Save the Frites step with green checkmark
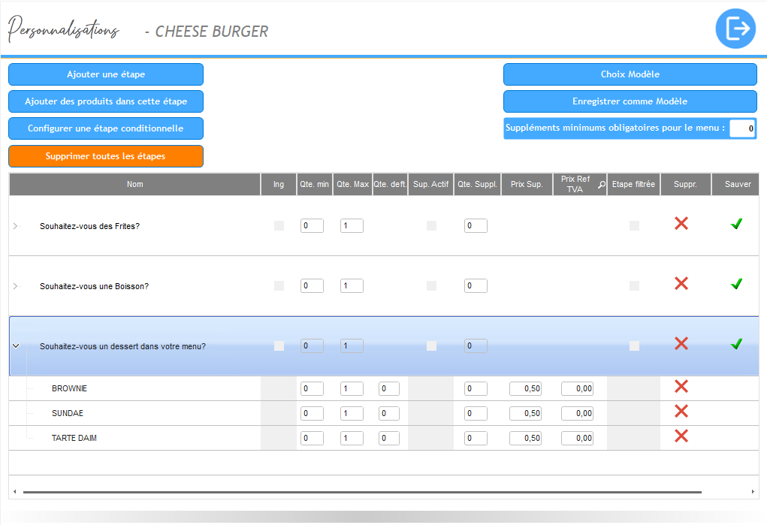Viewport: 767px width, 525px height. [736, 223]
